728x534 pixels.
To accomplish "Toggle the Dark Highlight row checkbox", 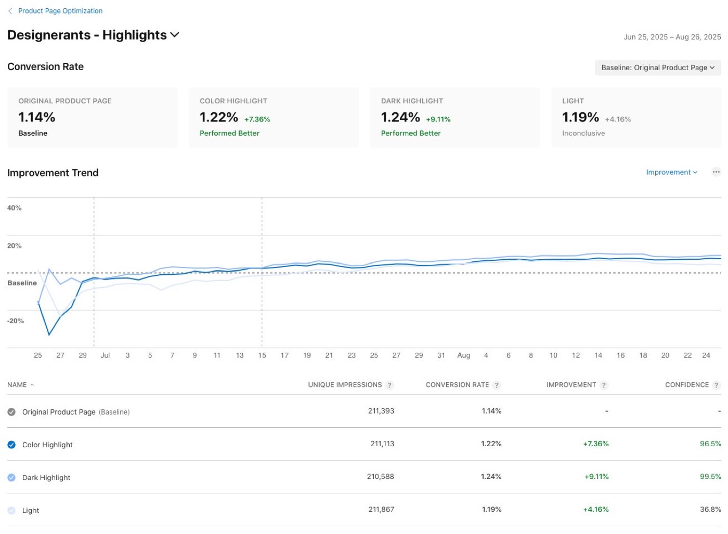I will coord(11,477).
